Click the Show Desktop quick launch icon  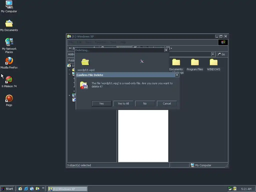coord(20,189)
